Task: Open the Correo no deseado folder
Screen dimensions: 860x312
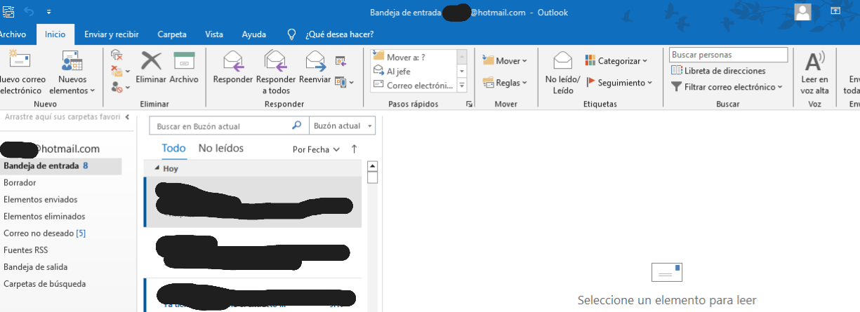Action: (x=44, y=233)
